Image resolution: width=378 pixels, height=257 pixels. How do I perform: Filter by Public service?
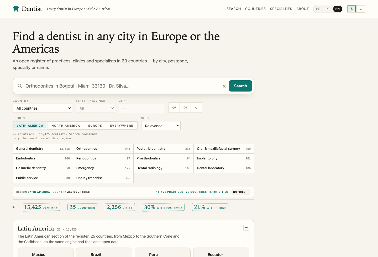pyautogui.click(x=43, y=178)
